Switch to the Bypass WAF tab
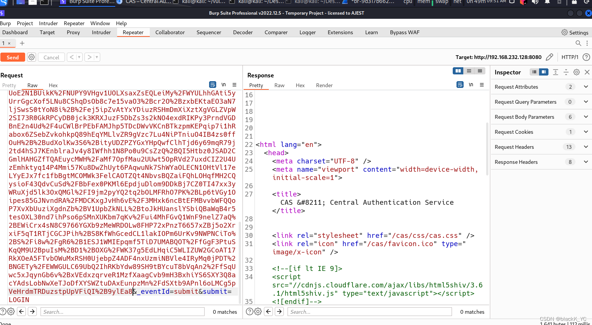 coord(405,32)
